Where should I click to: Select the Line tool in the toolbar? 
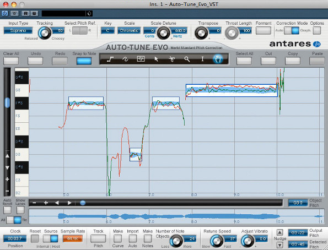110,59
